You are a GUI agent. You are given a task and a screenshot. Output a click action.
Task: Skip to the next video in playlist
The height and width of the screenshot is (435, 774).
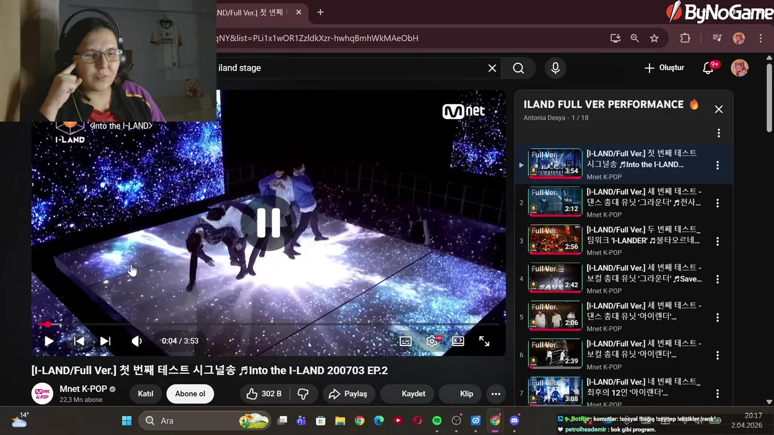(105, 341)
